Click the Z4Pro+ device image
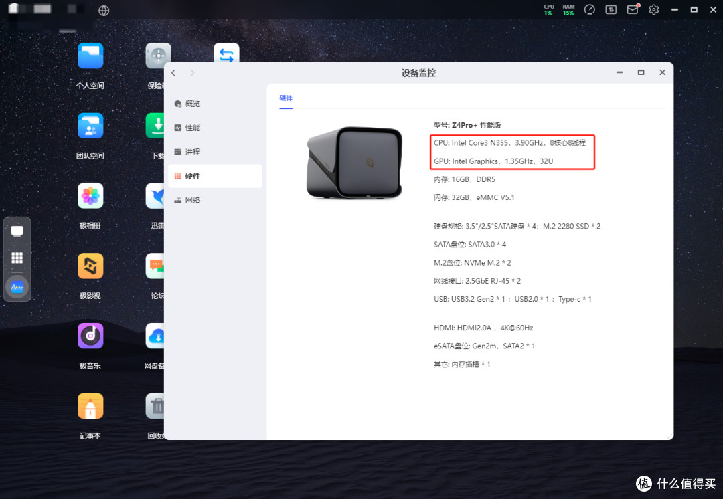 [354, 162]
